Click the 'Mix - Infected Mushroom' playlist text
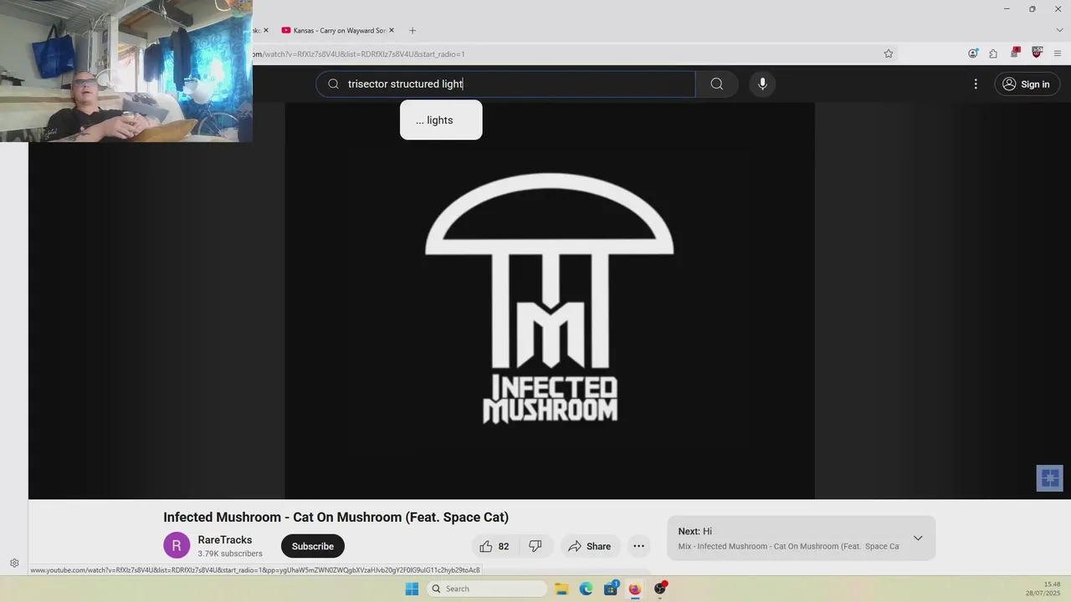The height and width of the screenshot is (602, 1071). pyautogui.click(x=788, y=547)
